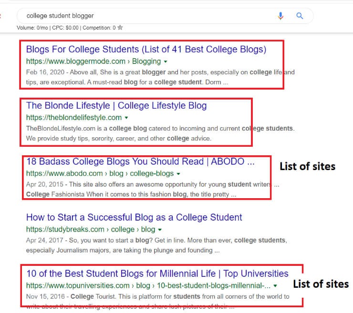Screen dimensions: 353x313
Task: Expand the dropdown arrow next to bloggermode.com URL
Action: pos(166,61)
